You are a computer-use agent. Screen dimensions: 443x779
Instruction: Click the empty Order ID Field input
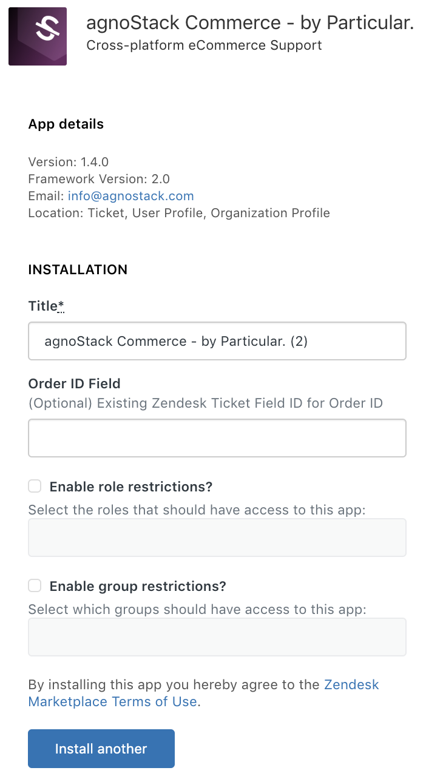click(217, 437)
